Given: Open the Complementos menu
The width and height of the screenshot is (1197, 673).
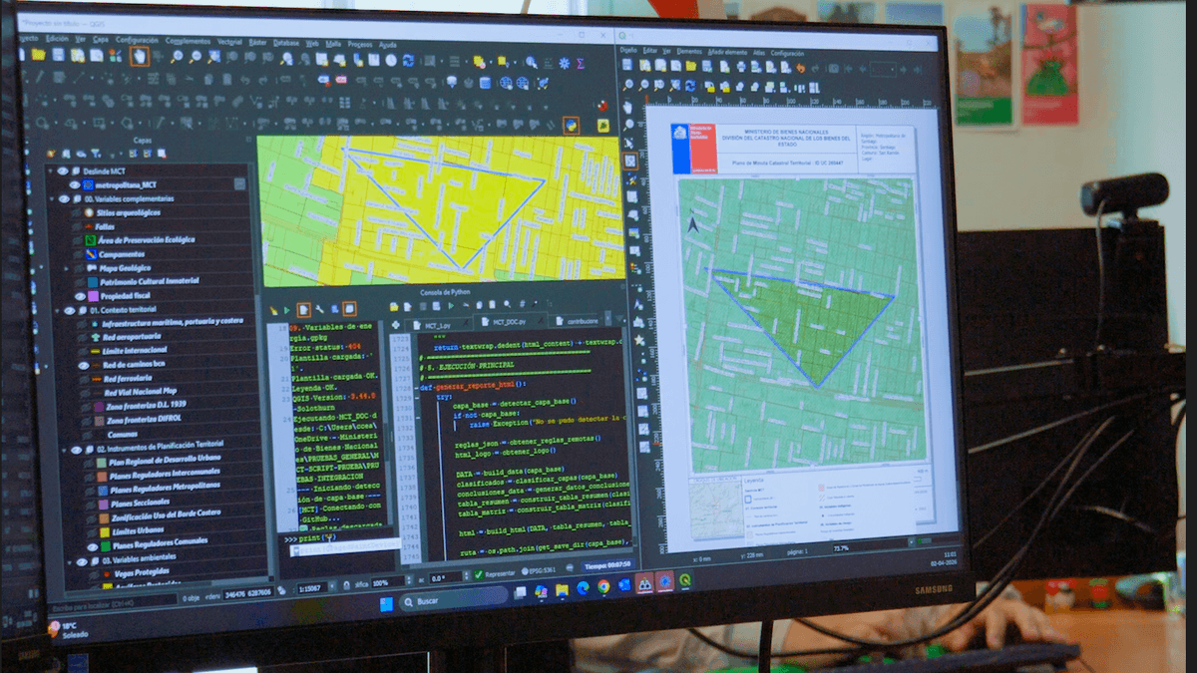Looking at the screenshot, I should tap(188, 41).
